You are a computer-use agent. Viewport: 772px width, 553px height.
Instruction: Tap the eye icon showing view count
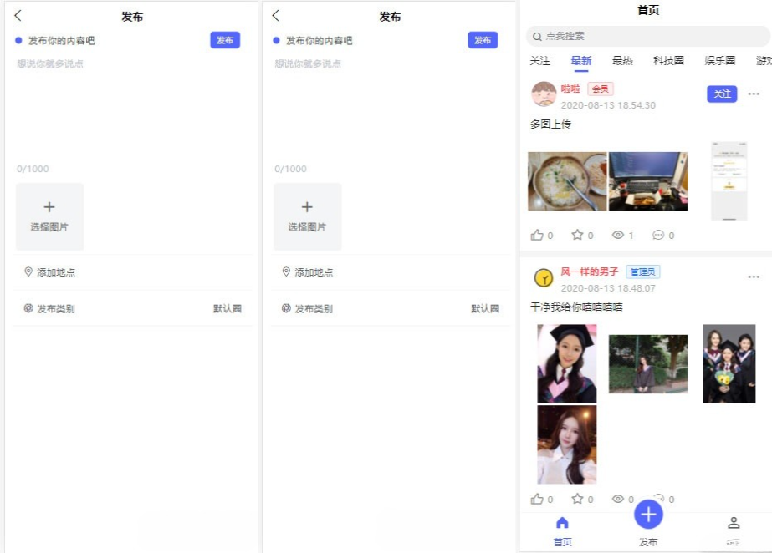[x=617, y=235]
